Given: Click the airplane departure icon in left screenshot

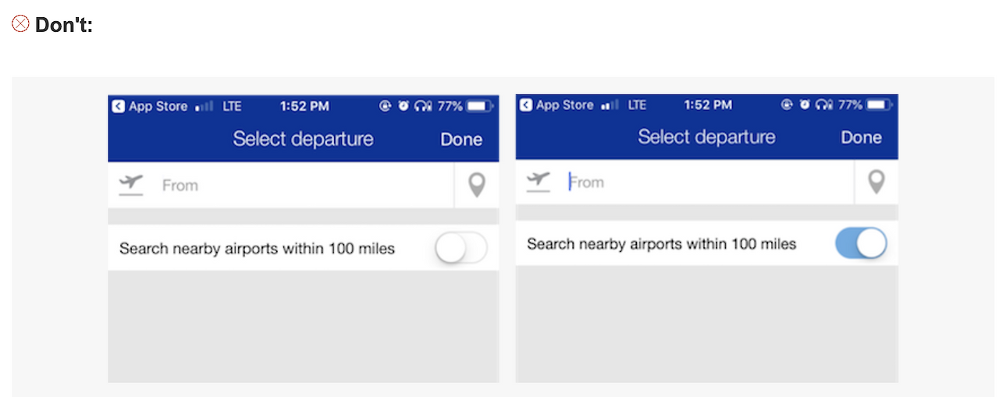Looking at the screenshot, I should (x=131, y=185).
